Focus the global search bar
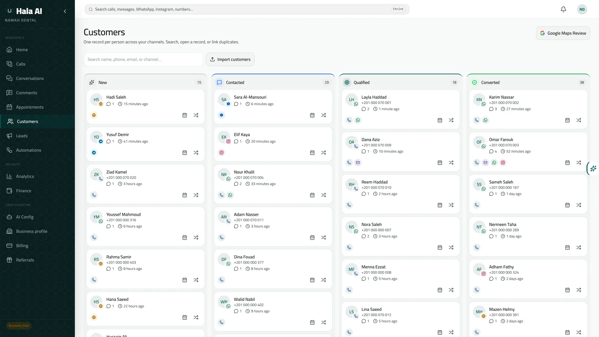Image resolution: width=599 pixels, height=337 pixels. point(247,9)
